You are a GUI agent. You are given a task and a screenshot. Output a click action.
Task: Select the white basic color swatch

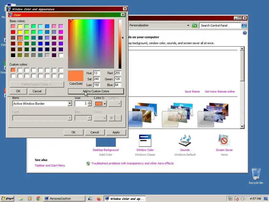click(x=61, y=55)
